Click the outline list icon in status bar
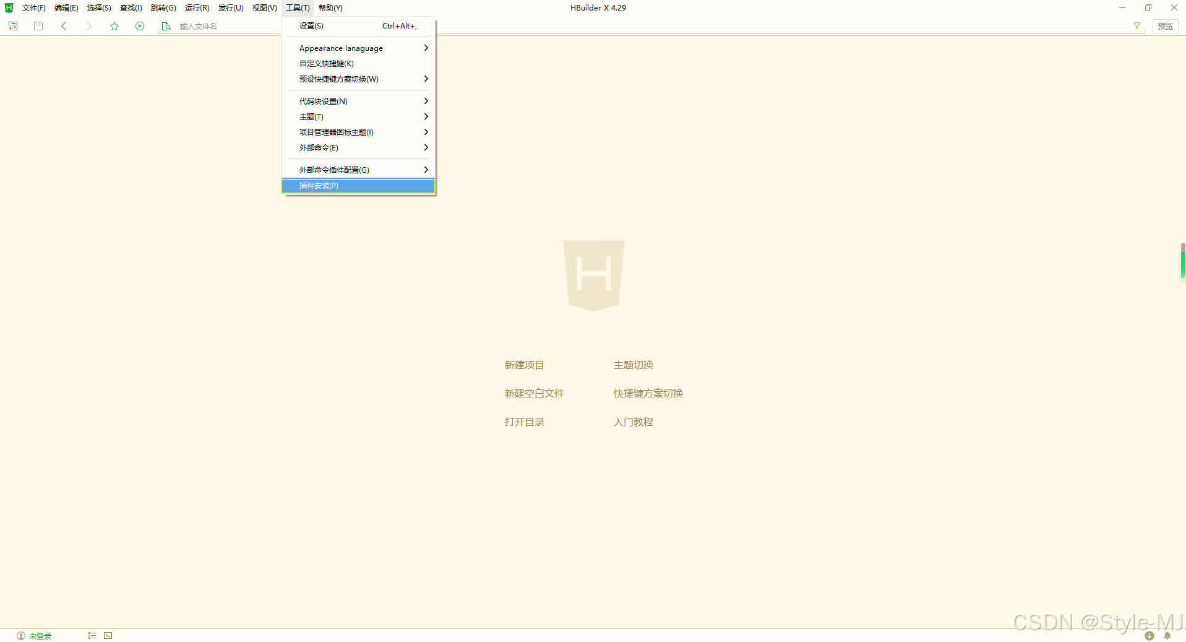Image resolution: width=1186 pixels, height=642 pixels. point(92,636)
